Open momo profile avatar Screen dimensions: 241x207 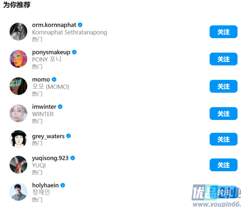click(19, 86)
